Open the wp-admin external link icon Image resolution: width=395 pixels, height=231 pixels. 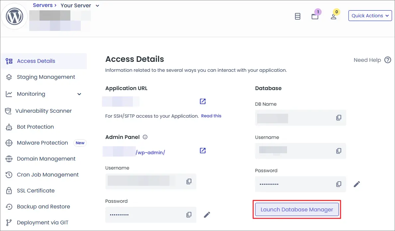tap(203, 151)
